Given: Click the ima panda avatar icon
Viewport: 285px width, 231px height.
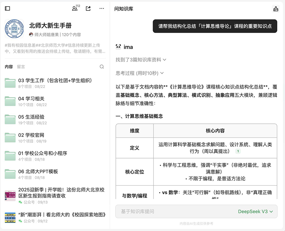Looking at the screenshot, I should pos(118,47).
